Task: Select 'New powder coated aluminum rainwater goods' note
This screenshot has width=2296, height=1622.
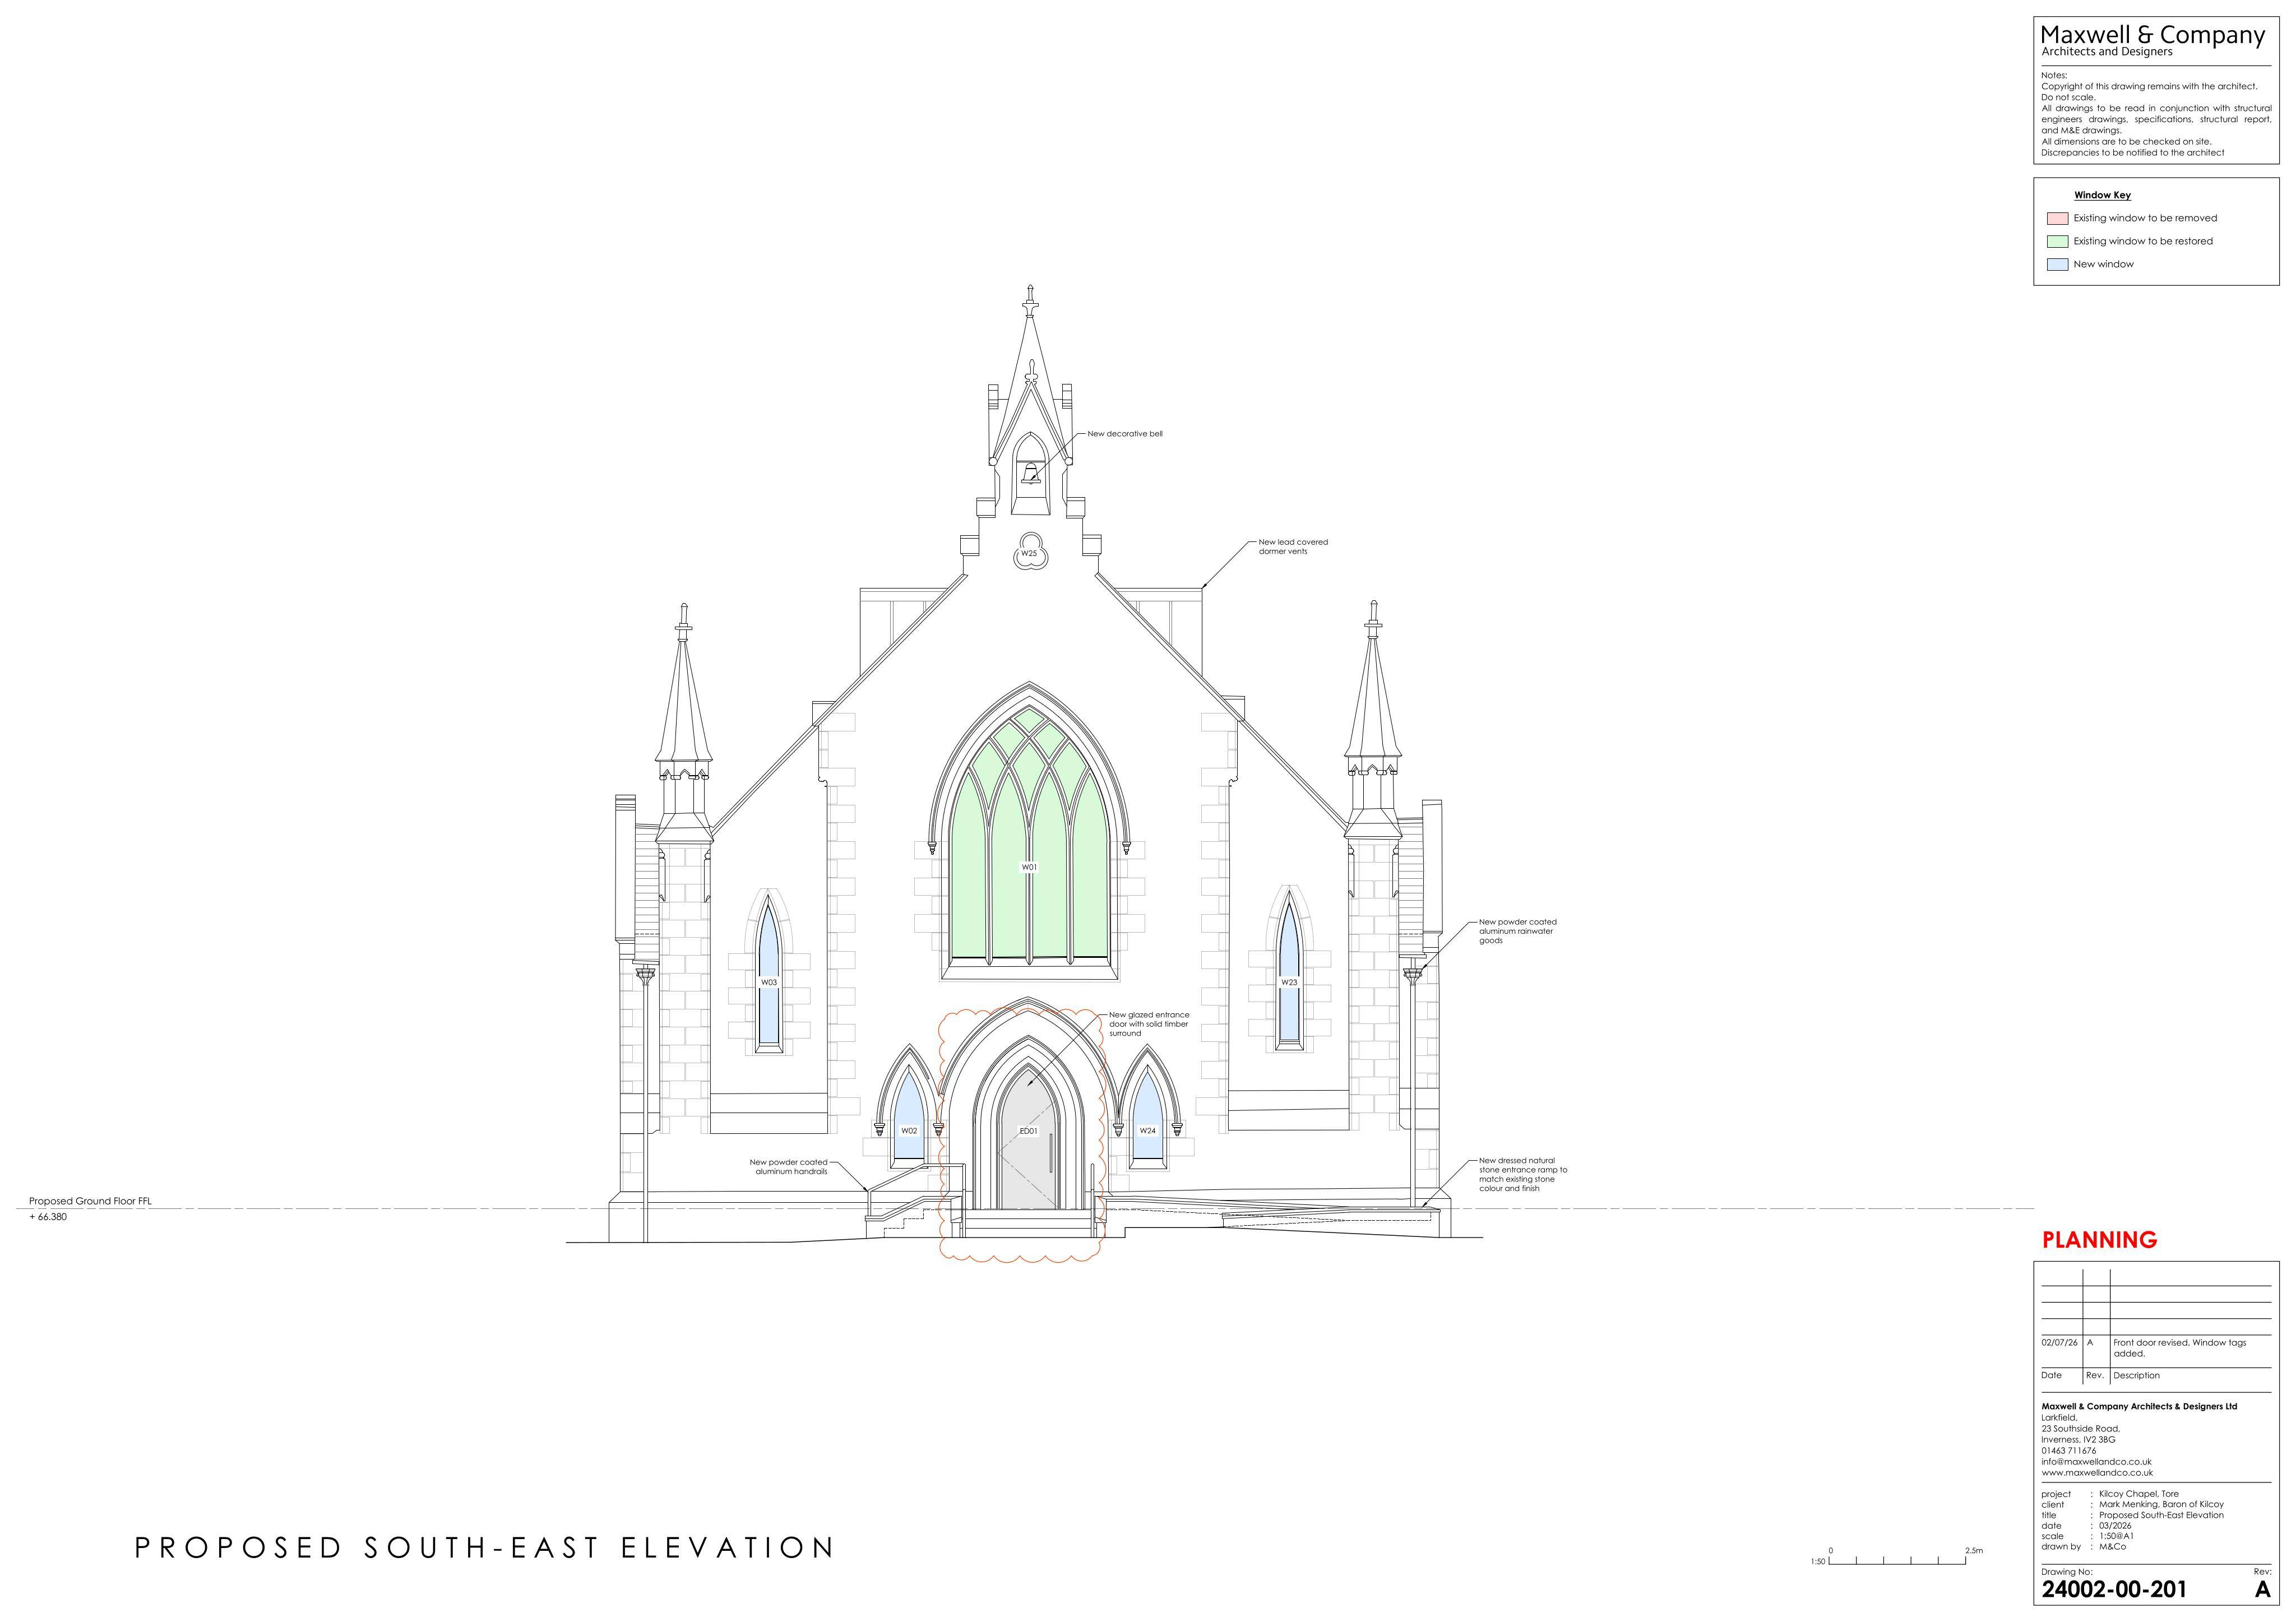Action: [x=1518, y=931]
